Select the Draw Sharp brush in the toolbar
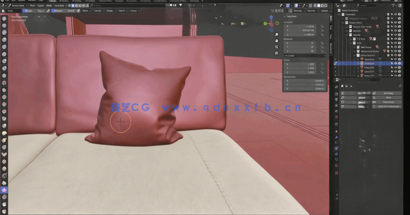Viewport: 410px width, 215px height. pos(4,25)
